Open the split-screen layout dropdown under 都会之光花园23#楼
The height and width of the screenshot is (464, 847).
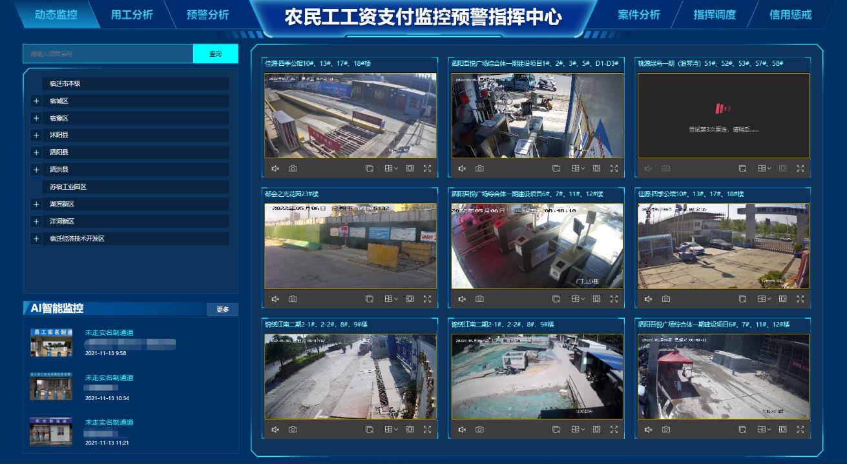(391, 299)
